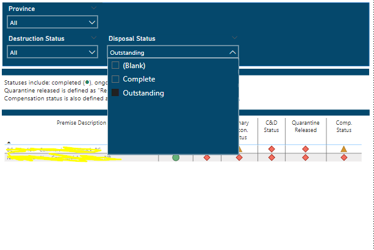The image size is (374, 250).
Task: Click the line starting 'Statuses include: completed'
Action: 56,83
